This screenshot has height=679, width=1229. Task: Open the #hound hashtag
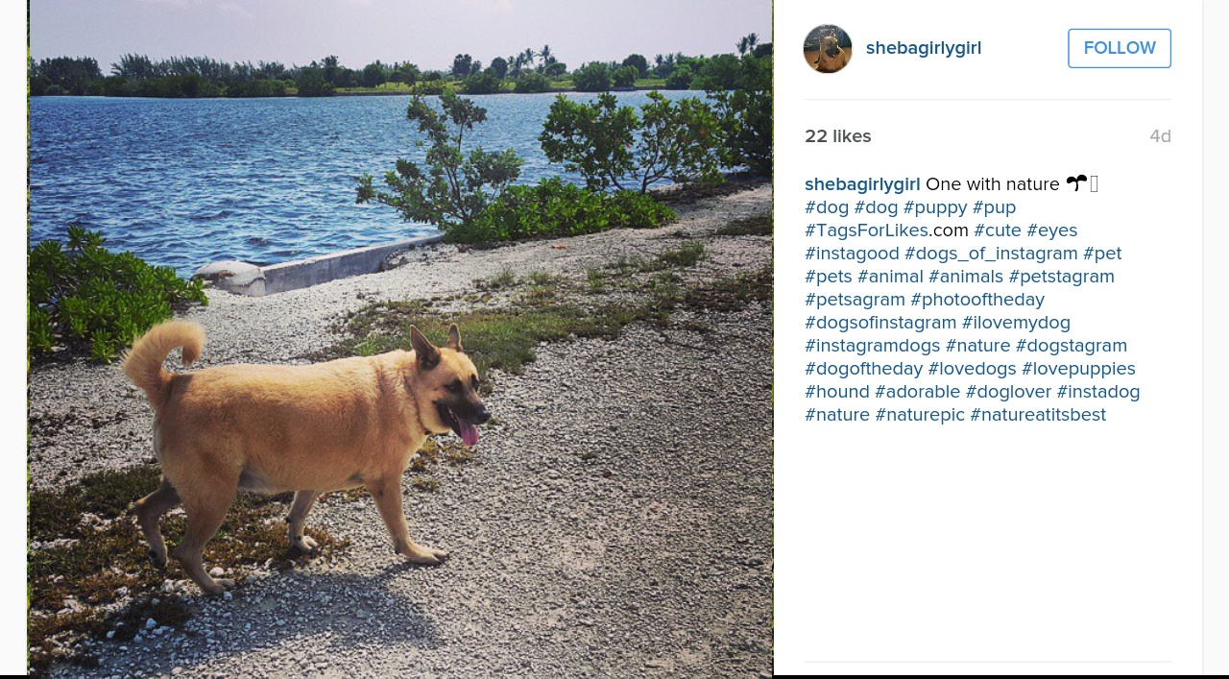(837, 392)
